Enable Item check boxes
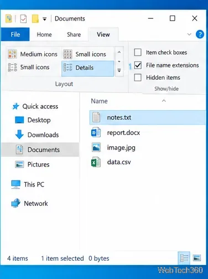Viewport: 208px width, 279px height. click(138, 53)
